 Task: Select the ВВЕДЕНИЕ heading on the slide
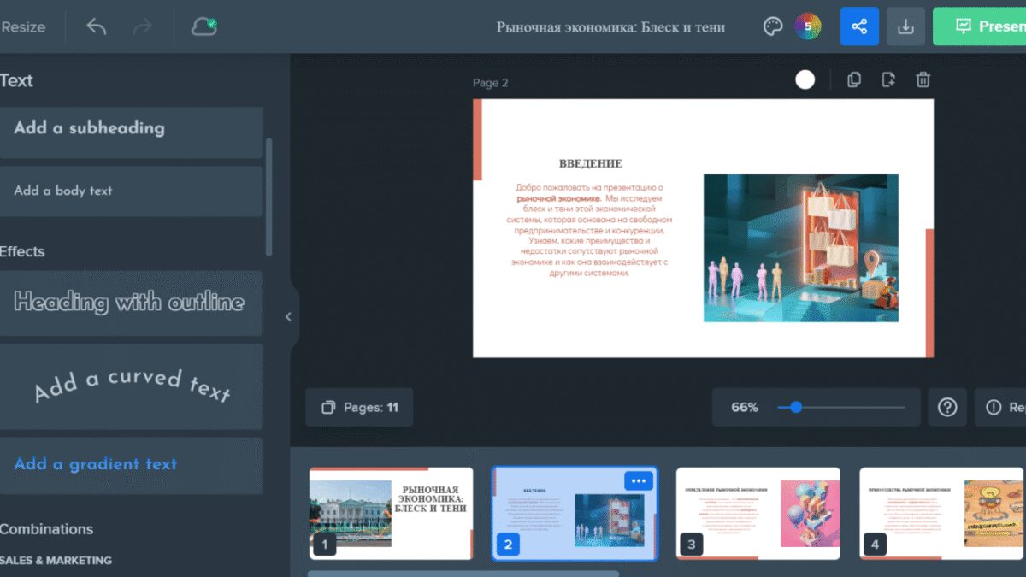click(x=591, y=163)
